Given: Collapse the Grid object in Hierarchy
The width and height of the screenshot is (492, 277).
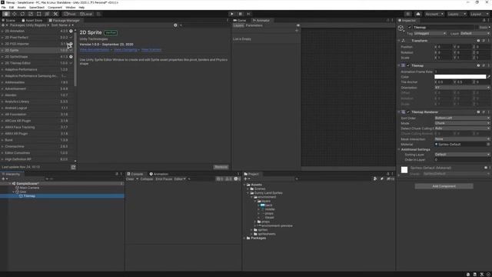Looking at the screenshot, I should [14, 192].
